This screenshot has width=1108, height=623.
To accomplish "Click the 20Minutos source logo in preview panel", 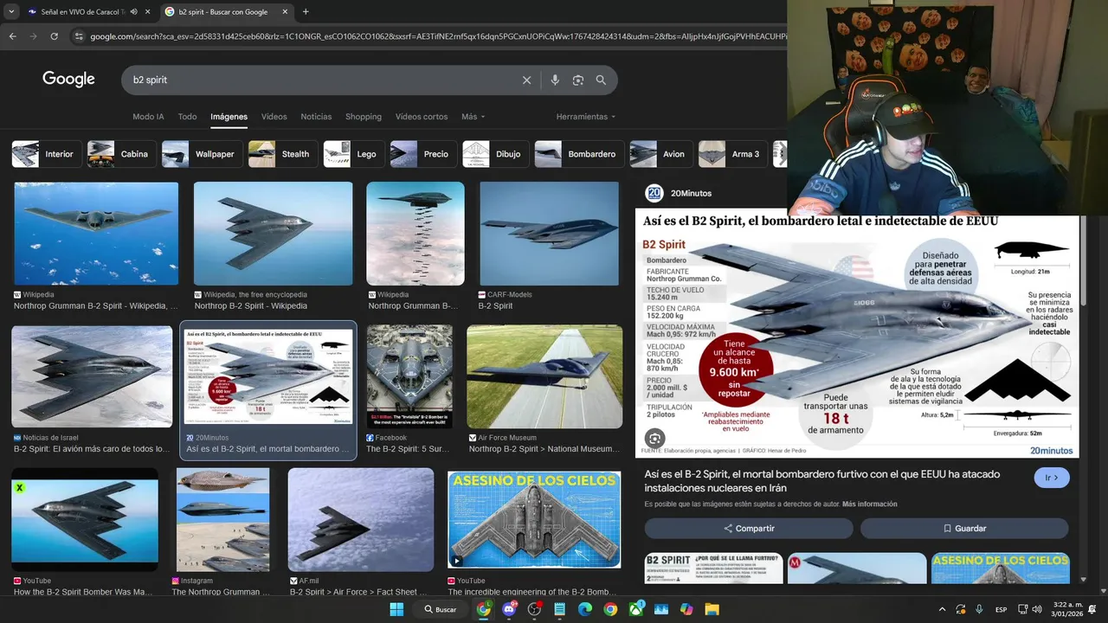I will 654,194.
